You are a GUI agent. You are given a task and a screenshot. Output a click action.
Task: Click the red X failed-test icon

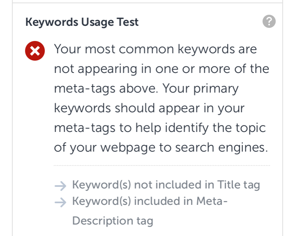[36, 52]
